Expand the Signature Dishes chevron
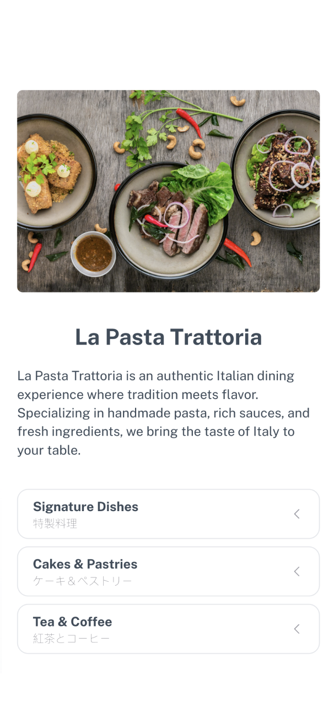Screen dimensions: 334x722 coord(297,514)
